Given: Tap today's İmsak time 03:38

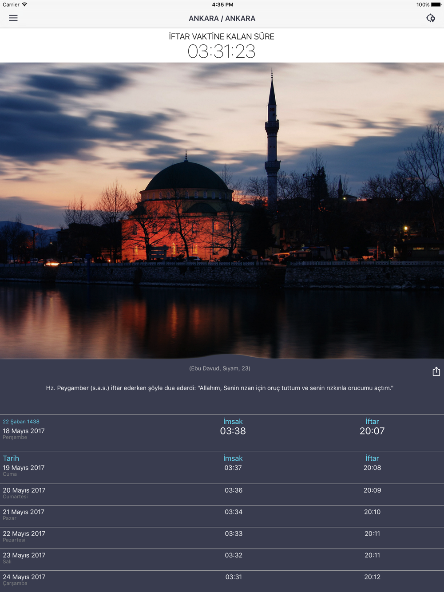Looking at the screenshot, I should pos(233,431).
